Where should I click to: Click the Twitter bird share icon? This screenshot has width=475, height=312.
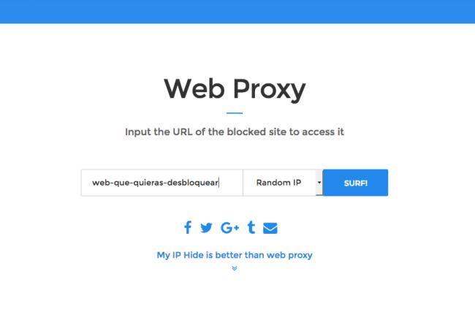click(x=206, y=228)
